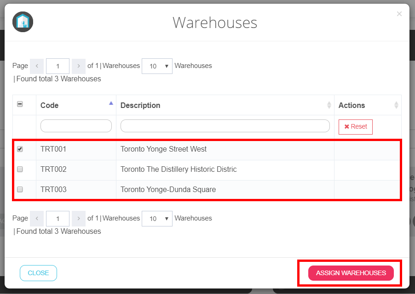Go to previous page in bottom pager

pos(37,219)
